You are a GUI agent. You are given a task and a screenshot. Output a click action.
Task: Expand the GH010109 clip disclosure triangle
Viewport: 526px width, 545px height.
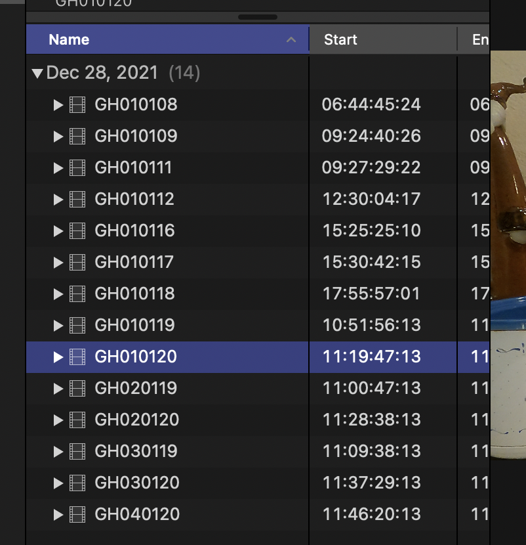[x=58, y=136]
